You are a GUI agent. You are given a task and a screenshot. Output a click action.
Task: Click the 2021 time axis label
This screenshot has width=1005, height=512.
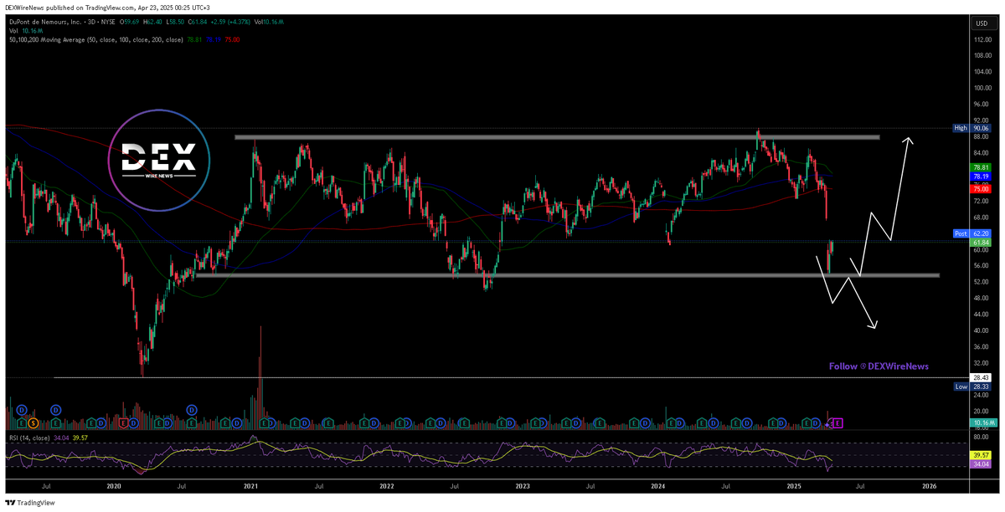[250, 485]
